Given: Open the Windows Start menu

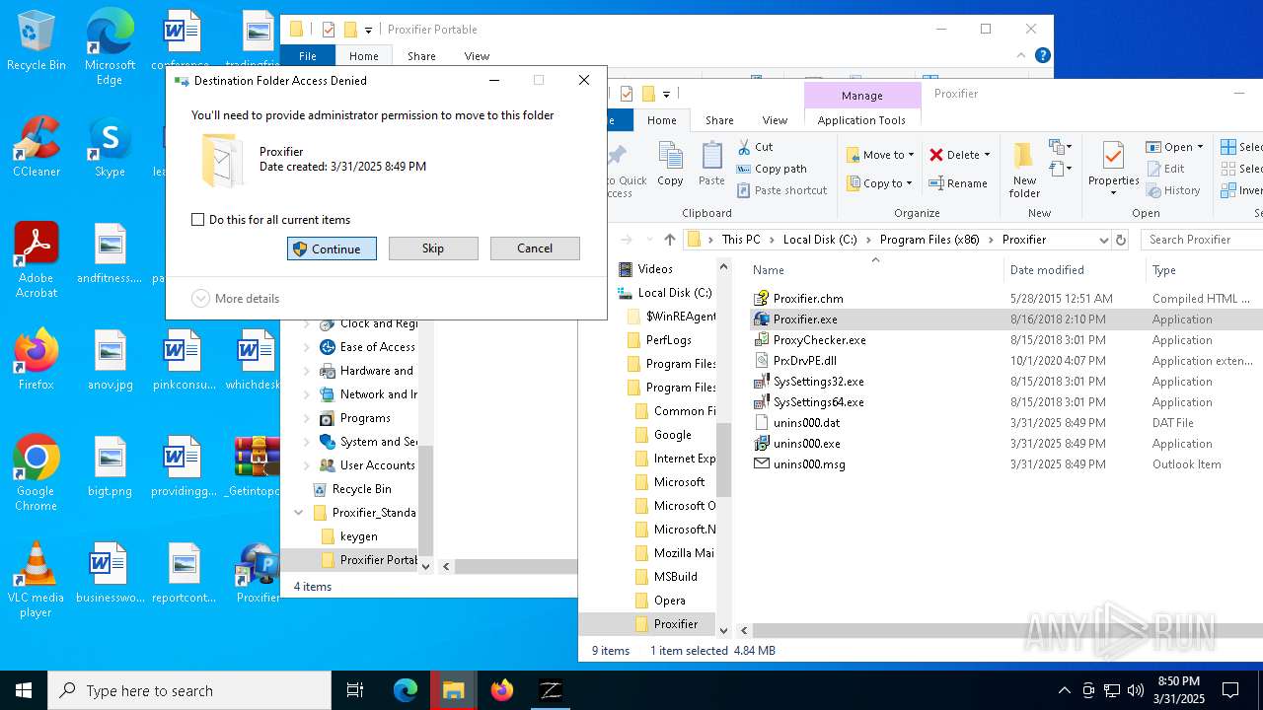Looking at the screenshot, I should point(24,690).
